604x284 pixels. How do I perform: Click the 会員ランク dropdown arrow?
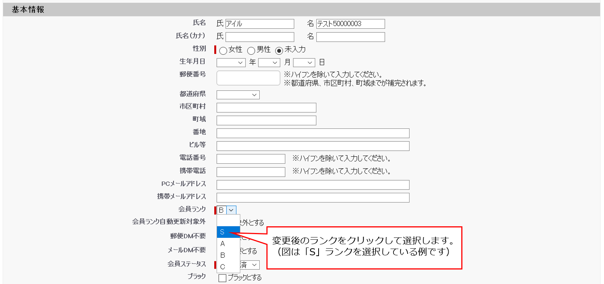tap(231, 210)
